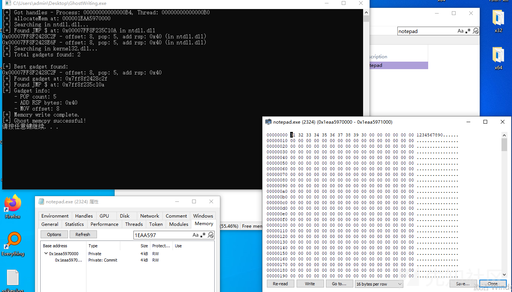Click Write button in memory editor
The width and height of the screenshot is (512, 292).
pos(310,284)
